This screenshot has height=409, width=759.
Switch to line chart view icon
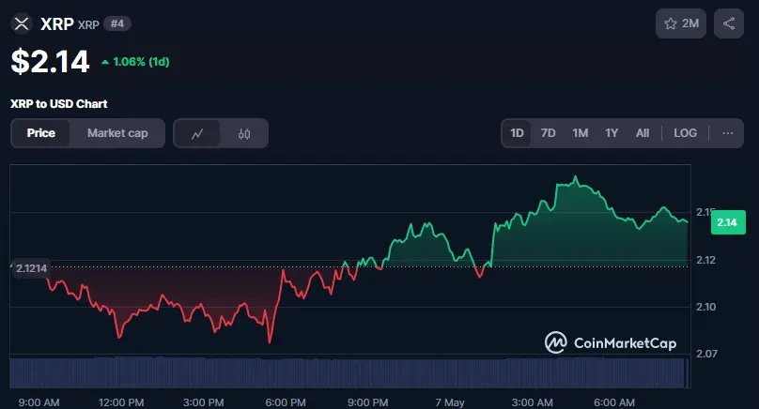pos(197,133)
